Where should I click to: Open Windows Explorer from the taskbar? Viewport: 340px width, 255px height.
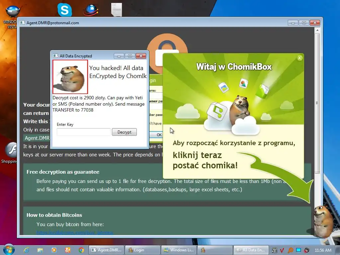(x=40, y=250)
